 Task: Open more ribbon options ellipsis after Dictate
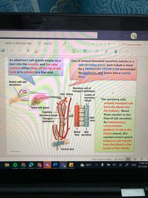[127, 52]
